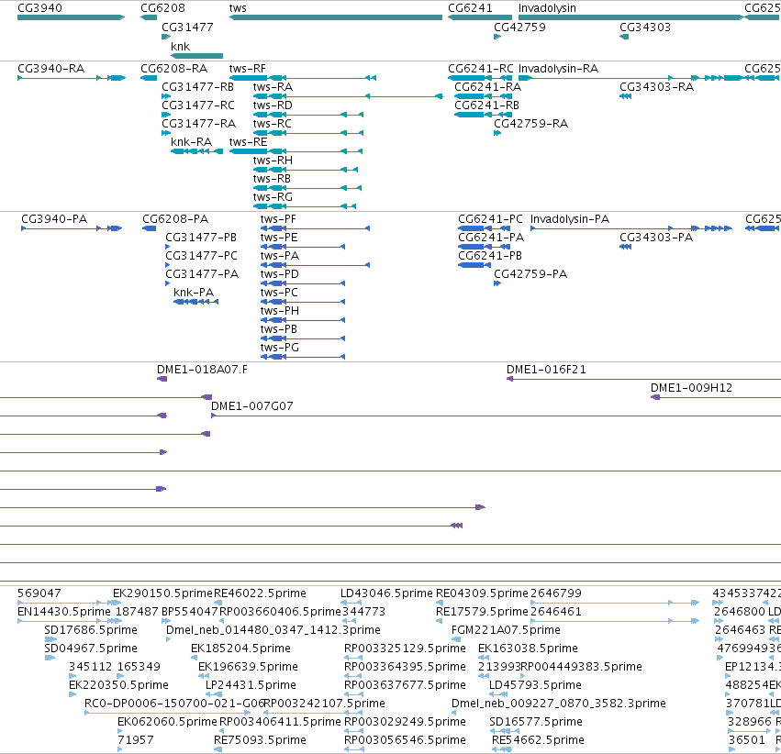Image resolution: width=781 pixels, height=754 pixels.
Task: Select transcript tws-RG
Action: pyautogui.click(x=305, y=206)
